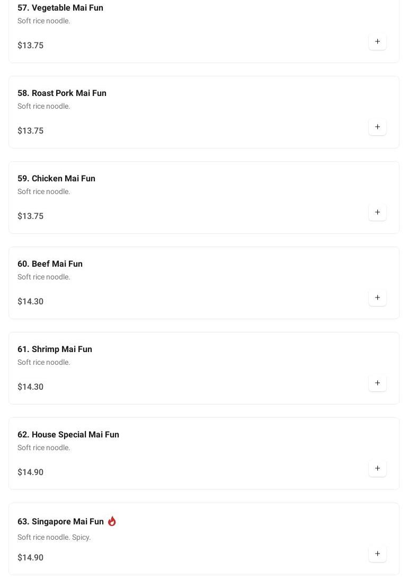Click the $14.30 price under Beef Mai Fun
The width and height of the screenshot is (408, 588).
(x=31, y=302)
